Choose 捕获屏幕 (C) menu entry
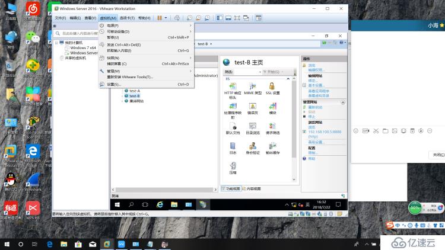This screenshot has height=250, width=445. point(147,64)
